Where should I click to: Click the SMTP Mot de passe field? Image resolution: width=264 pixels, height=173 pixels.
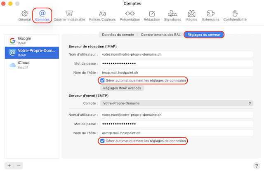[177, 124]
